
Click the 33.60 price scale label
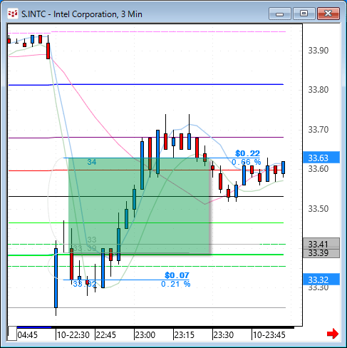click(x=318, y=169)
